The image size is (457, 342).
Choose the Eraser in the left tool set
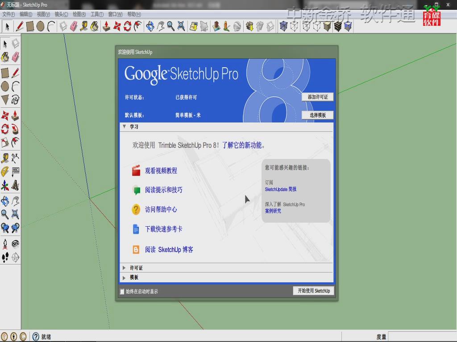[16, 57]
